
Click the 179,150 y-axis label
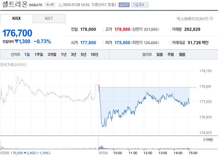(206, 71)
